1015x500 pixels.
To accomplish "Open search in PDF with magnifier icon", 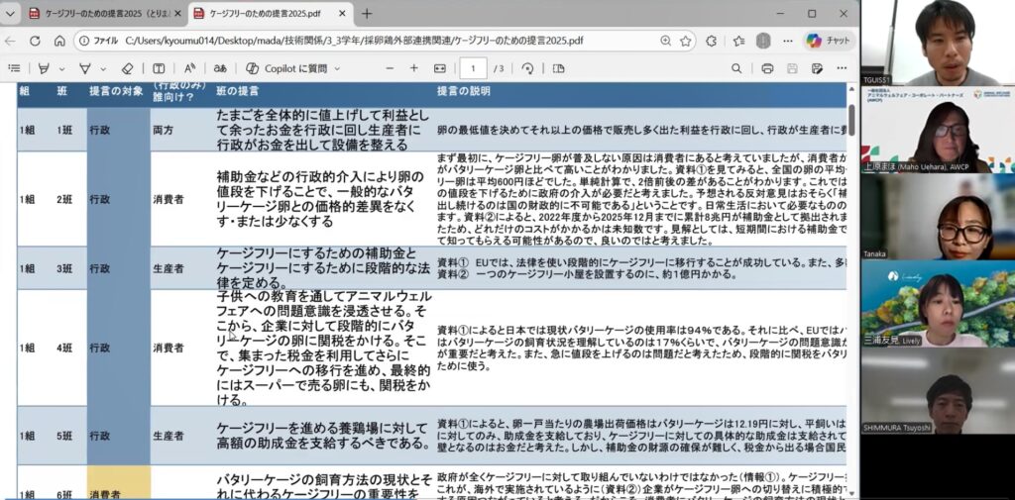I will [x=736, y=68].
